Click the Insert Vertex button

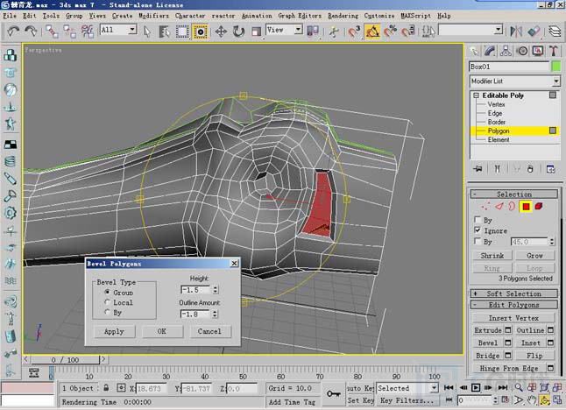(x=513, y=318)
